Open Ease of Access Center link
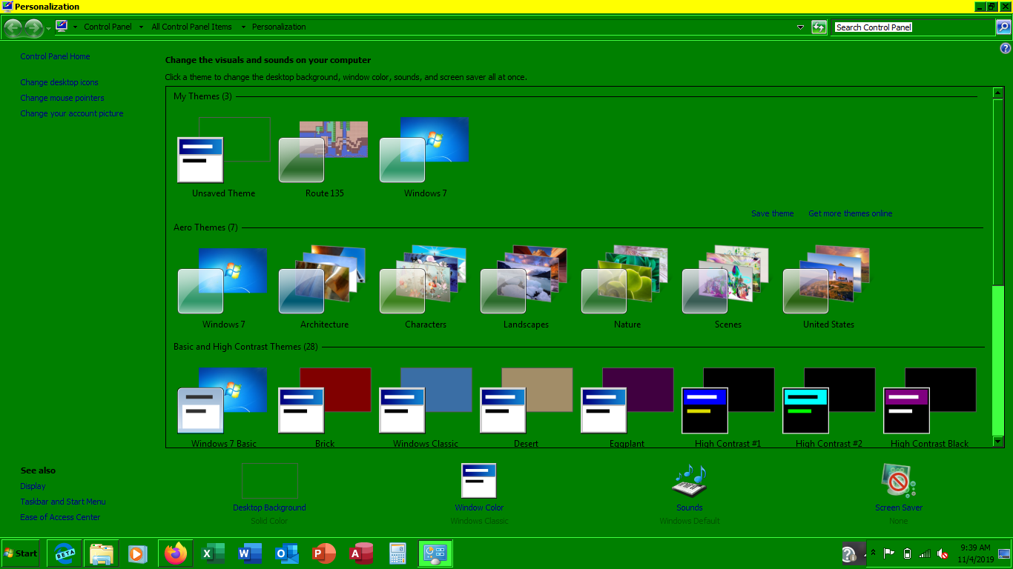The height and width of the screenshot is (569, 1013). (x=60, y=517)
